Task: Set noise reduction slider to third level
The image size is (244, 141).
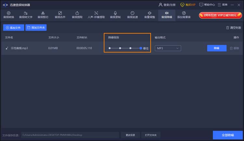Action: click(x=130, y=48)
